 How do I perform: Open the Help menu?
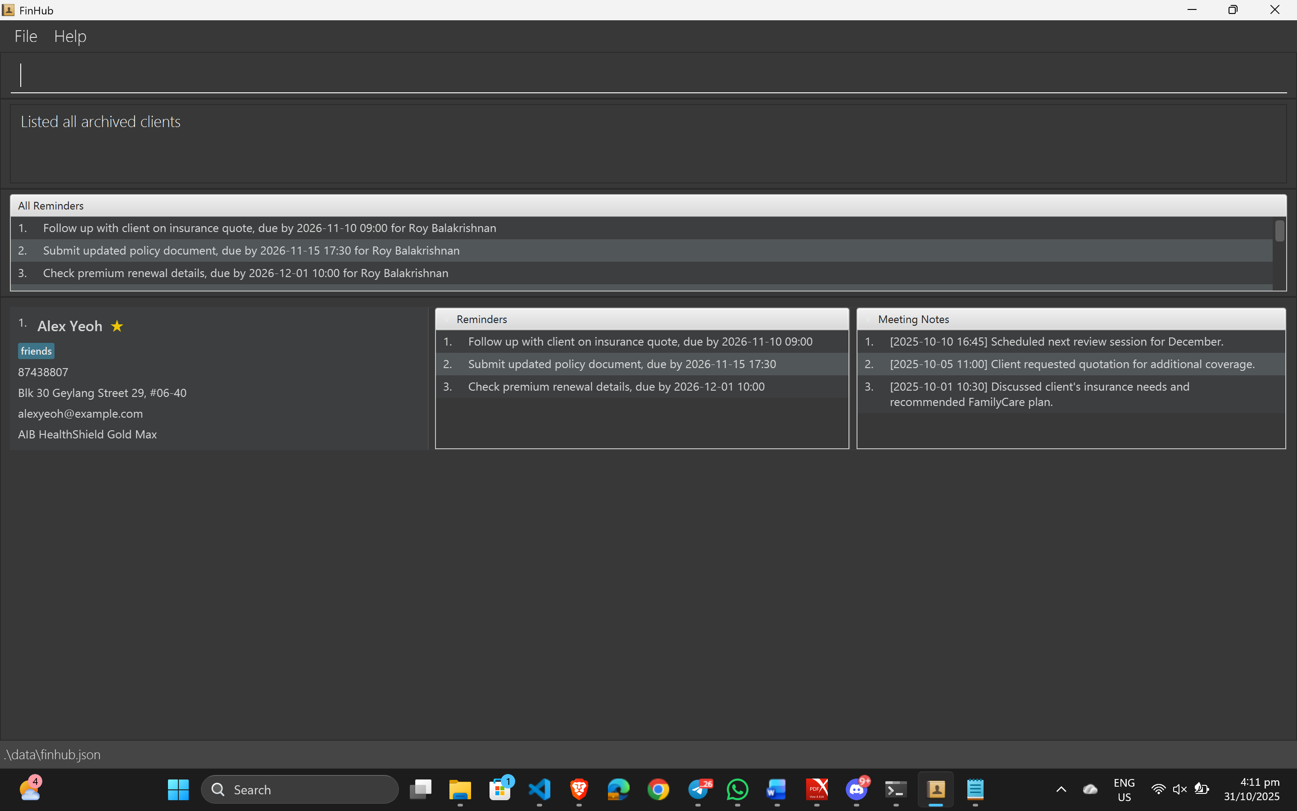(70, 36)
